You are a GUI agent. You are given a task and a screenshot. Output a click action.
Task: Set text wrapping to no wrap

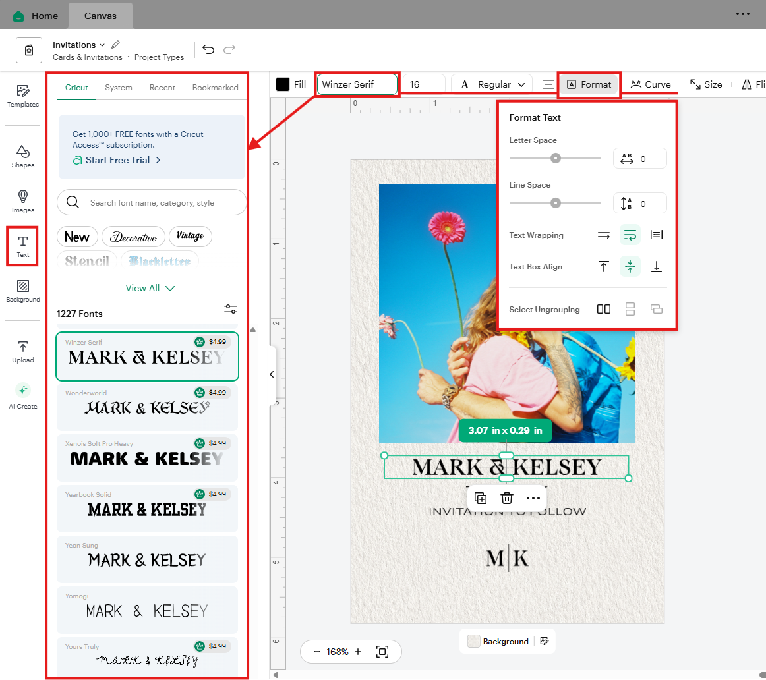(604, 235)
